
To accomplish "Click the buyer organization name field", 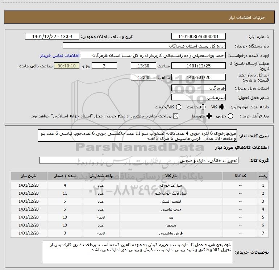I will [x=144, y=46].
